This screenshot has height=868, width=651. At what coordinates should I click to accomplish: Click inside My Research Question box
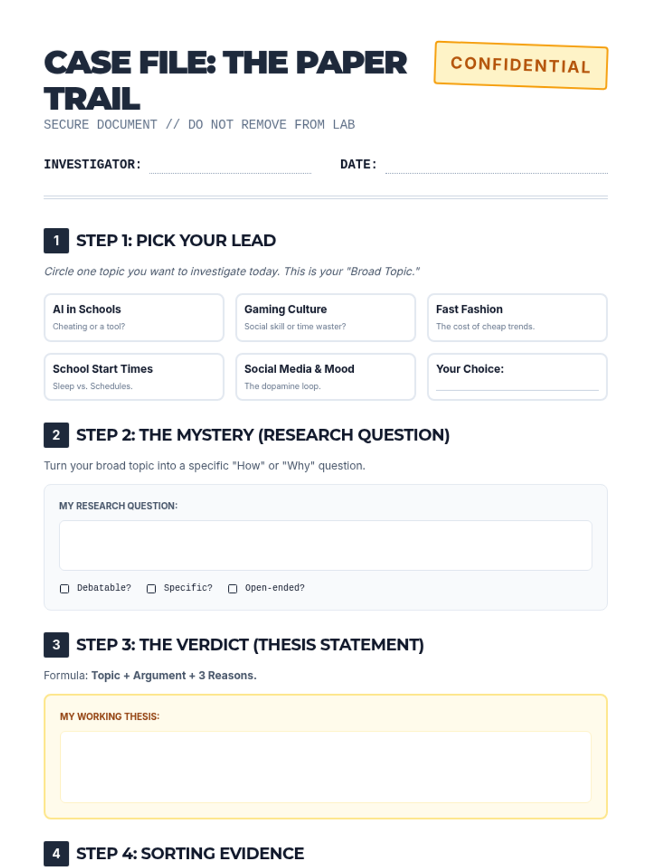point(325,545)
